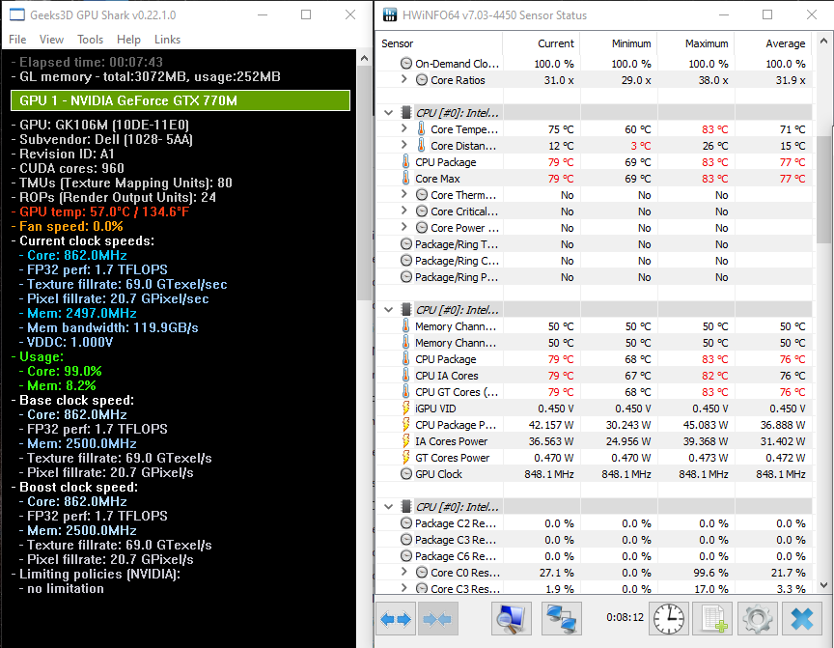
Task: Open the File menu in GPU Shark
Action: (17, 40)
